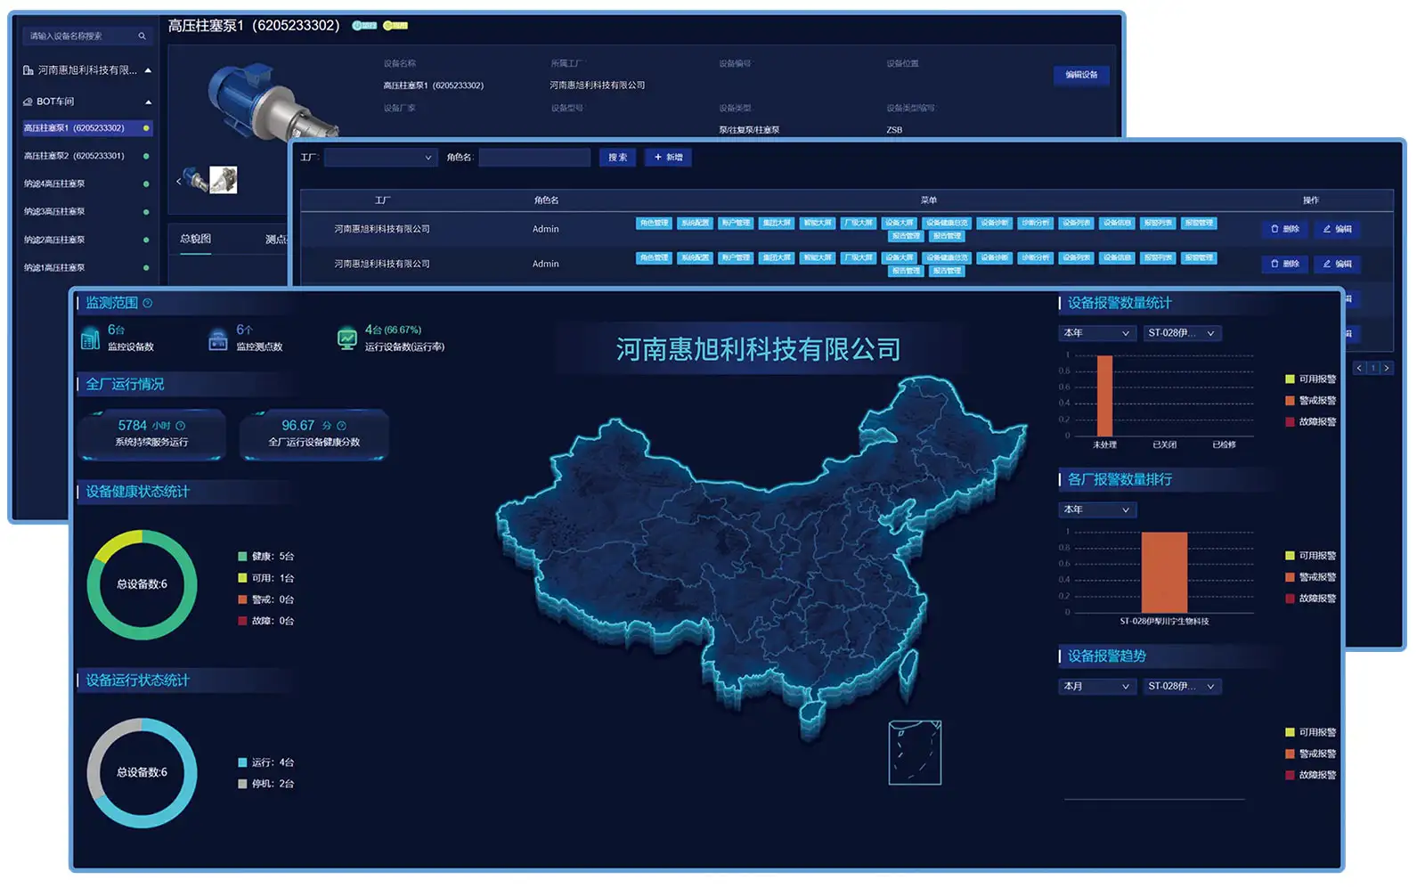Toggle 可用报警 legend in 设备报警数量统计 chart
This screenshot has height=888, width=1425.
pos(1310,379)
